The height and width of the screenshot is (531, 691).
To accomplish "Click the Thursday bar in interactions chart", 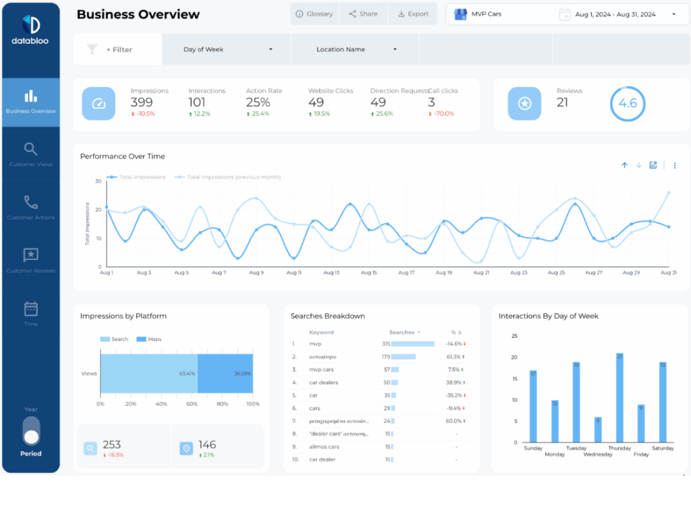I will coord(619,397).
